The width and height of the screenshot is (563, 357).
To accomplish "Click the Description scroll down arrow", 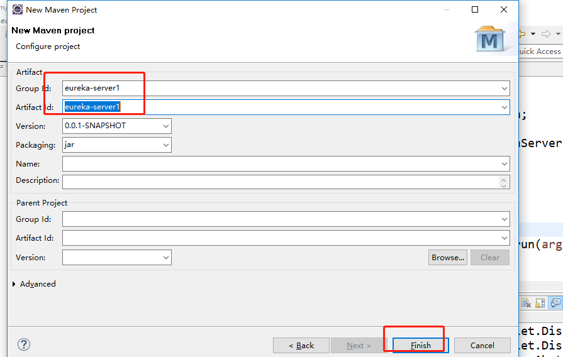I will (x=503, y=185).
